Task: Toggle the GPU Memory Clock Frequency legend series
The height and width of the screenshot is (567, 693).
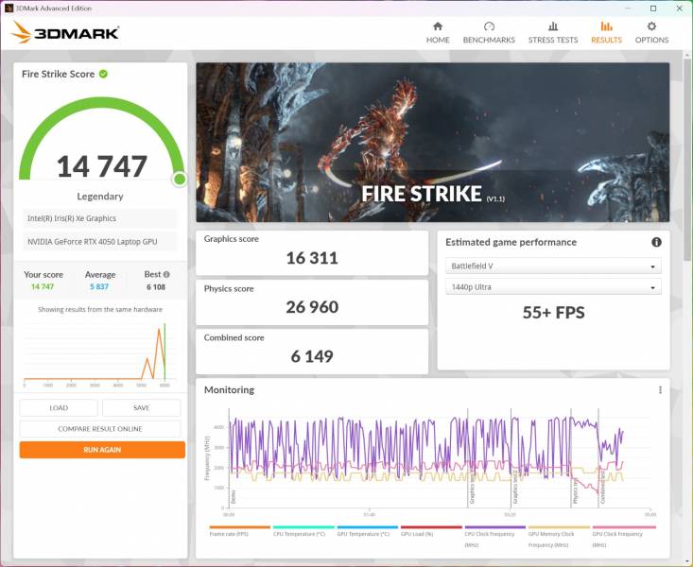Action: [559, 536]
